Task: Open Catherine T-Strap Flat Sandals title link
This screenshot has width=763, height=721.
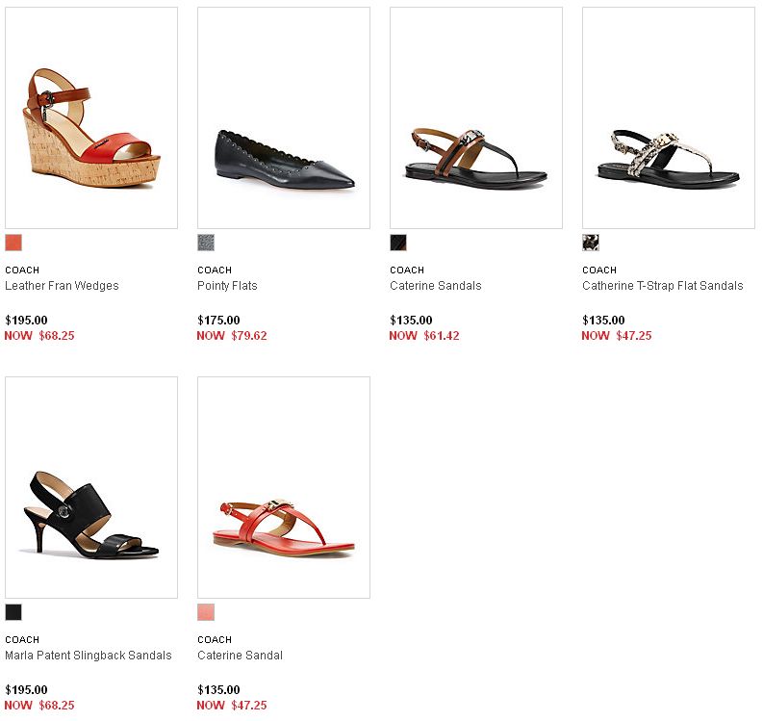Action: pyautogui.click(x=663, y=286)
